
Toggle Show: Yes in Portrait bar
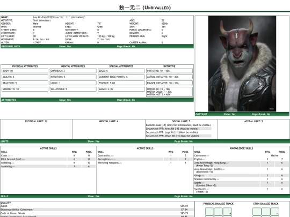coord(229,114)
